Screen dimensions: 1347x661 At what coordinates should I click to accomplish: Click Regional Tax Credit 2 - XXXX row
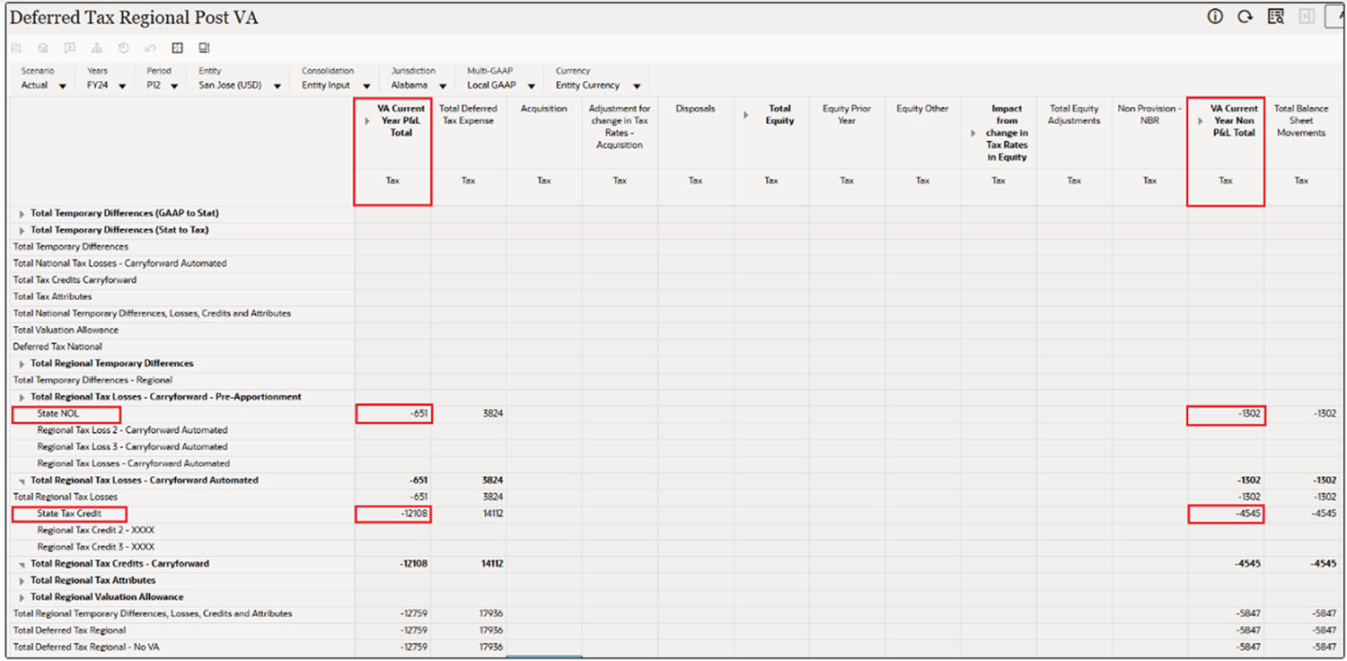96,531
